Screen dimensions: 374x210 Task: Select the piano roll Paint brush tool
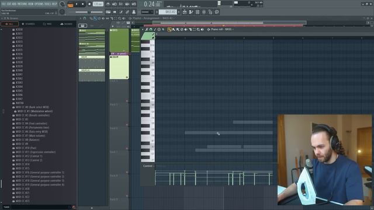(174, 30)
